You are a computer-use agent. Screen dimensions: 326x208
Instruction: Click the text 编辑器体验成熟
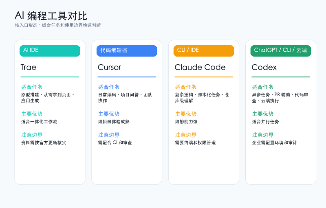[114, 122]
